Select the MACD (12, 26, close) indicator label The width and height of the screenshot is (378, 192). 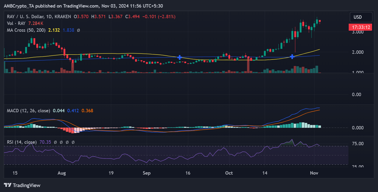click(x=28, y=111)
